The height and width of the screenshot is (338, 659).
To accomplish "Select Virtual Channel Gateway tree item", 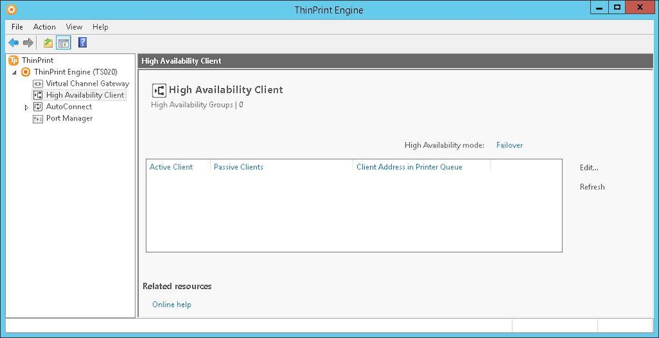I will point(88,84).
